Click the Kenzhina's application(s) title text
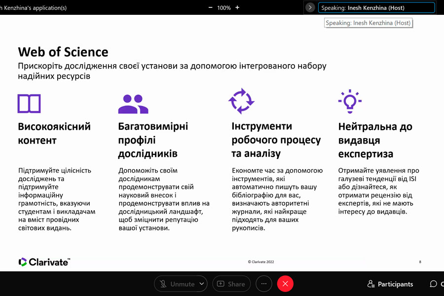Image resolution: width=444 pixels, height=296 pixels. tap(34, 8)
